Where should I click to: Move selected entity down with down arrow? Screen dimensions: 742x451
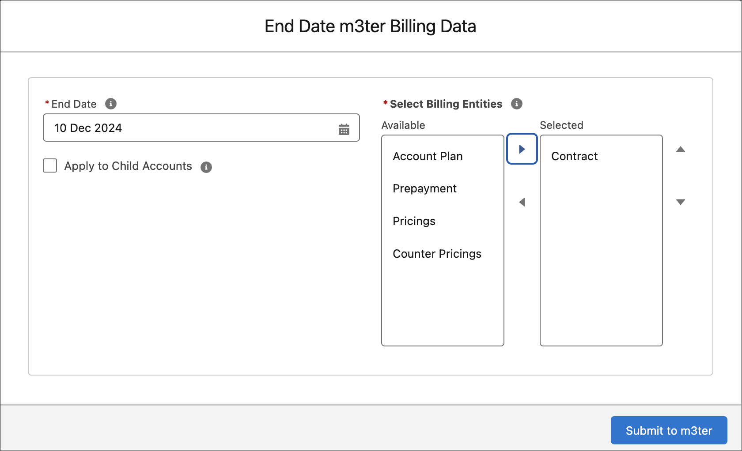click(x=680, y=202)
